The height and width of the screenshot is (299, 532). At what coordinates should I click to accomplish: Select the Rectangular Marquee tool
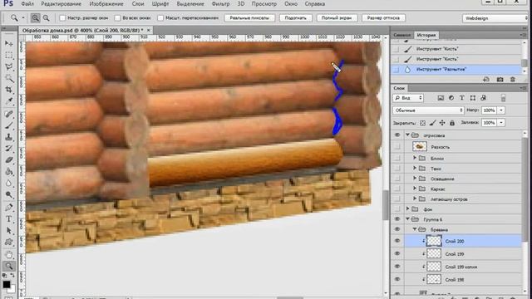click(9, 56)
